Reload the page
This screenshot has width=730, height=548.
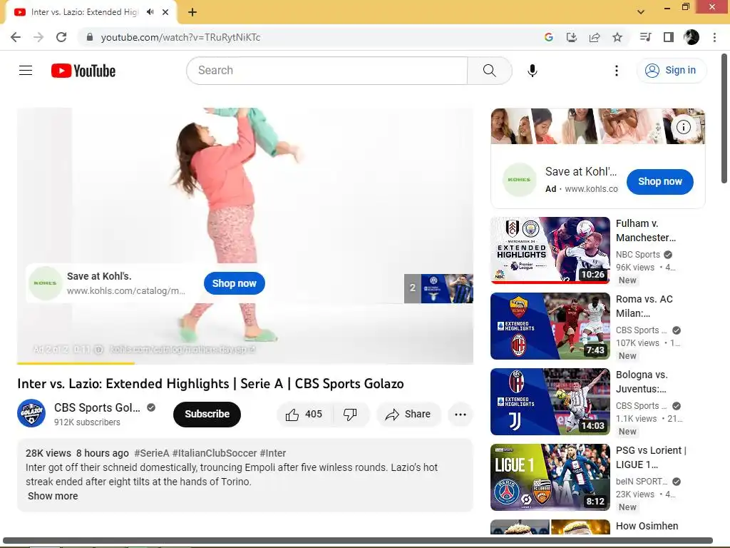(x=61, y=37)
